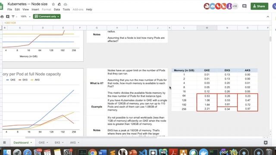
Task: Open the AKS sheet tab menu arrow
Action: tap(78, 143)
